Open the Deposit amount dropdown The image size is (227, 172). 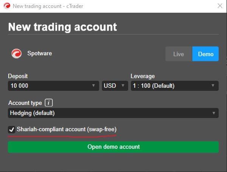tap(54, 86)
